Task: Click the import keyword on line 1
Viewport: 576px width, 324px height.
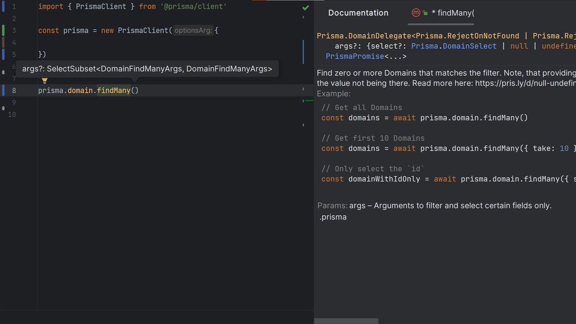Action: coord(50,7)
